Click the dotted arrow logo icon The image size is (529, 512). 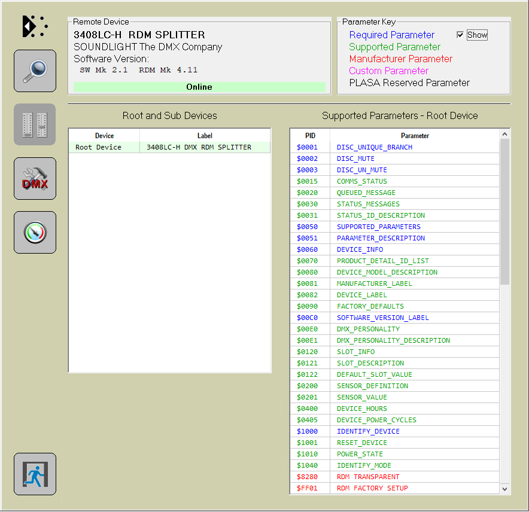click(x=35, y=26)
